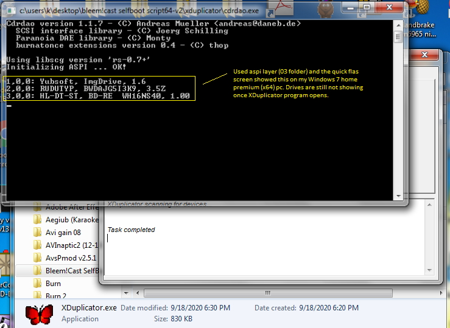Viewport: 450px width, 328px height.
Task: Maximize the cdrdao.exe console window
Action: 367,8
